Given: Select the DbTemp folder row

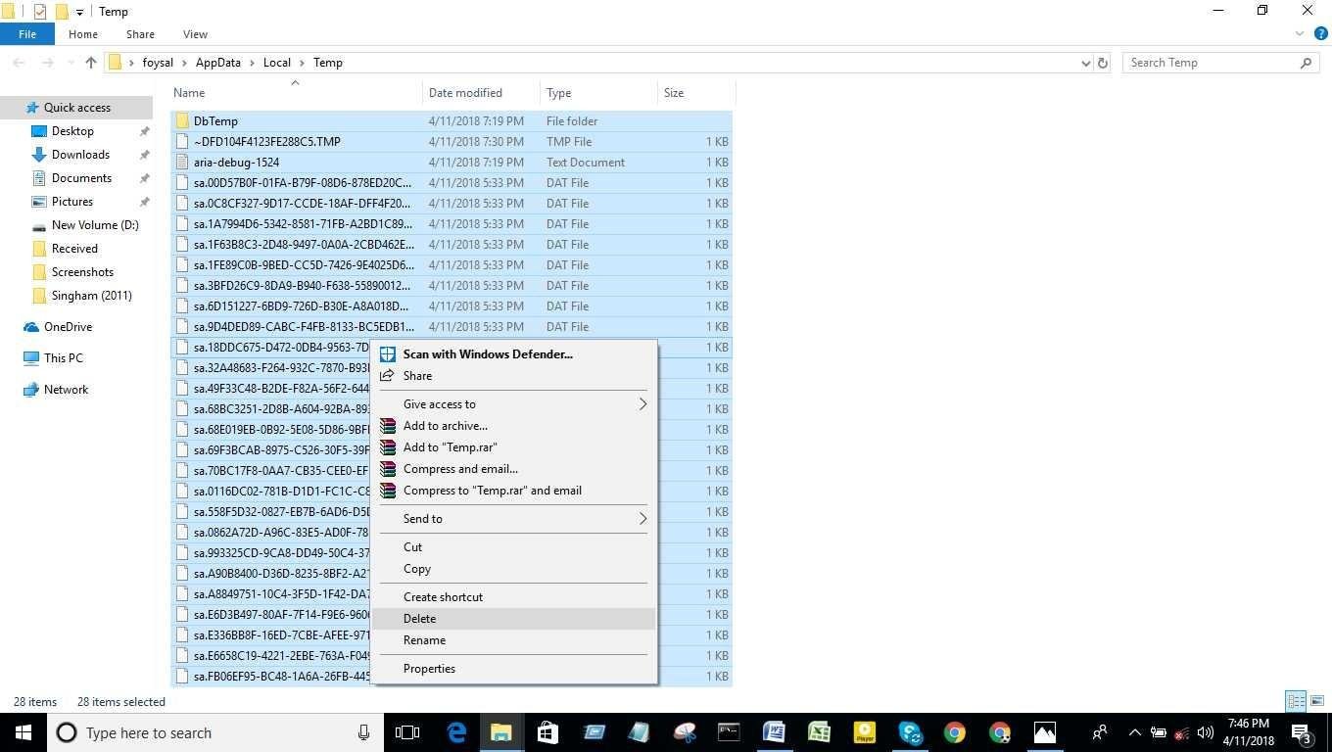Looking at the screenshot, I should pyautogui.click(x=452, y=121).
